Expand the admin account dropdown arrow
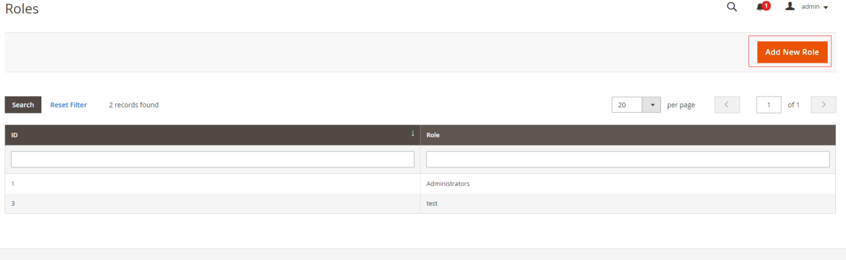 (x=825, y=7)
